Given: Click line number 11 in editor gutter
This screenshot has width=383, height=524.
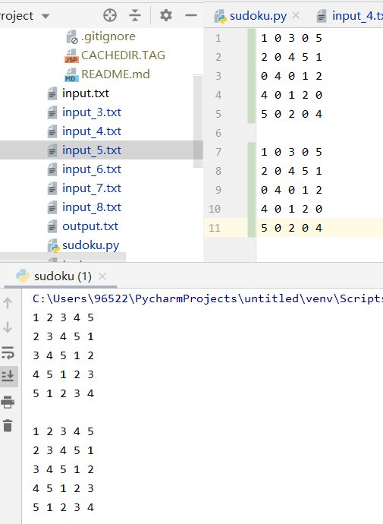Looking at the screenshot, I should pos(215,228).
